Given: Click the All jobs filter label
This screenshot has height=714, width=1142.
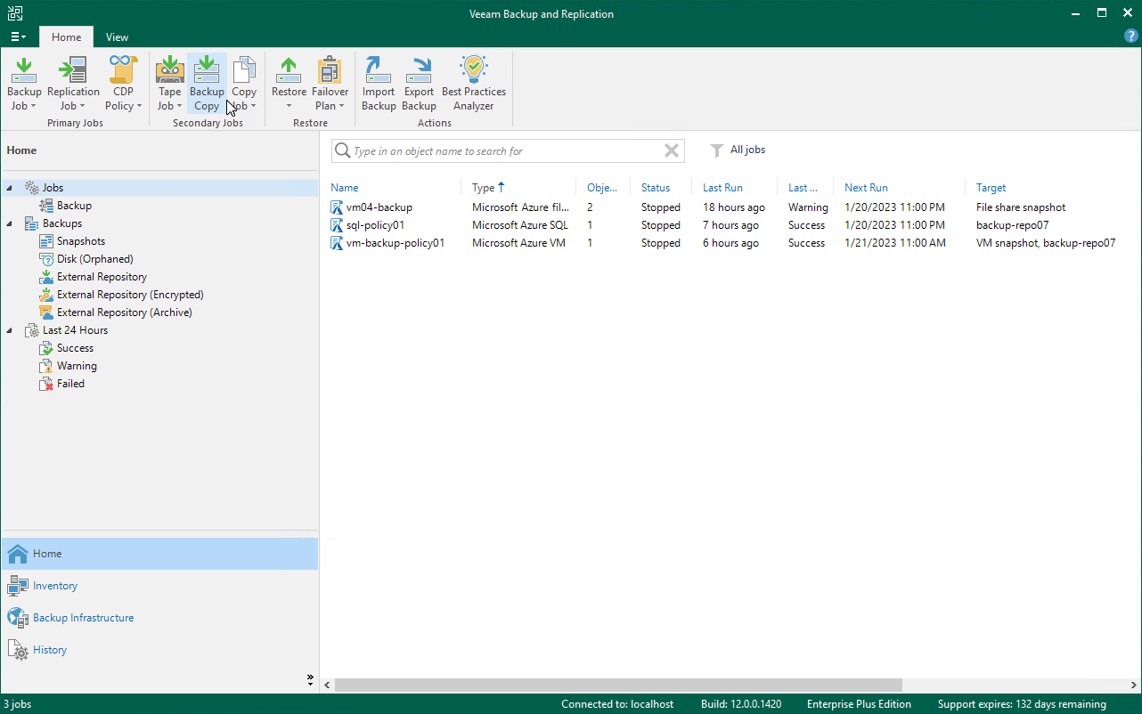Looking at the screenshot, I should 747,150.
